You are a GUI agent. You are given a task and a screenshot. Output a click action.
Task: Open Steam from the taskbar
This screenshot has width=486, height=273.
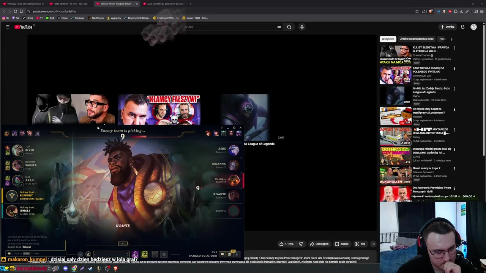pos(90,268)
